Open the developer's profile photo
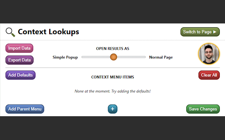 pyautogui.click(x=209, y=54)
